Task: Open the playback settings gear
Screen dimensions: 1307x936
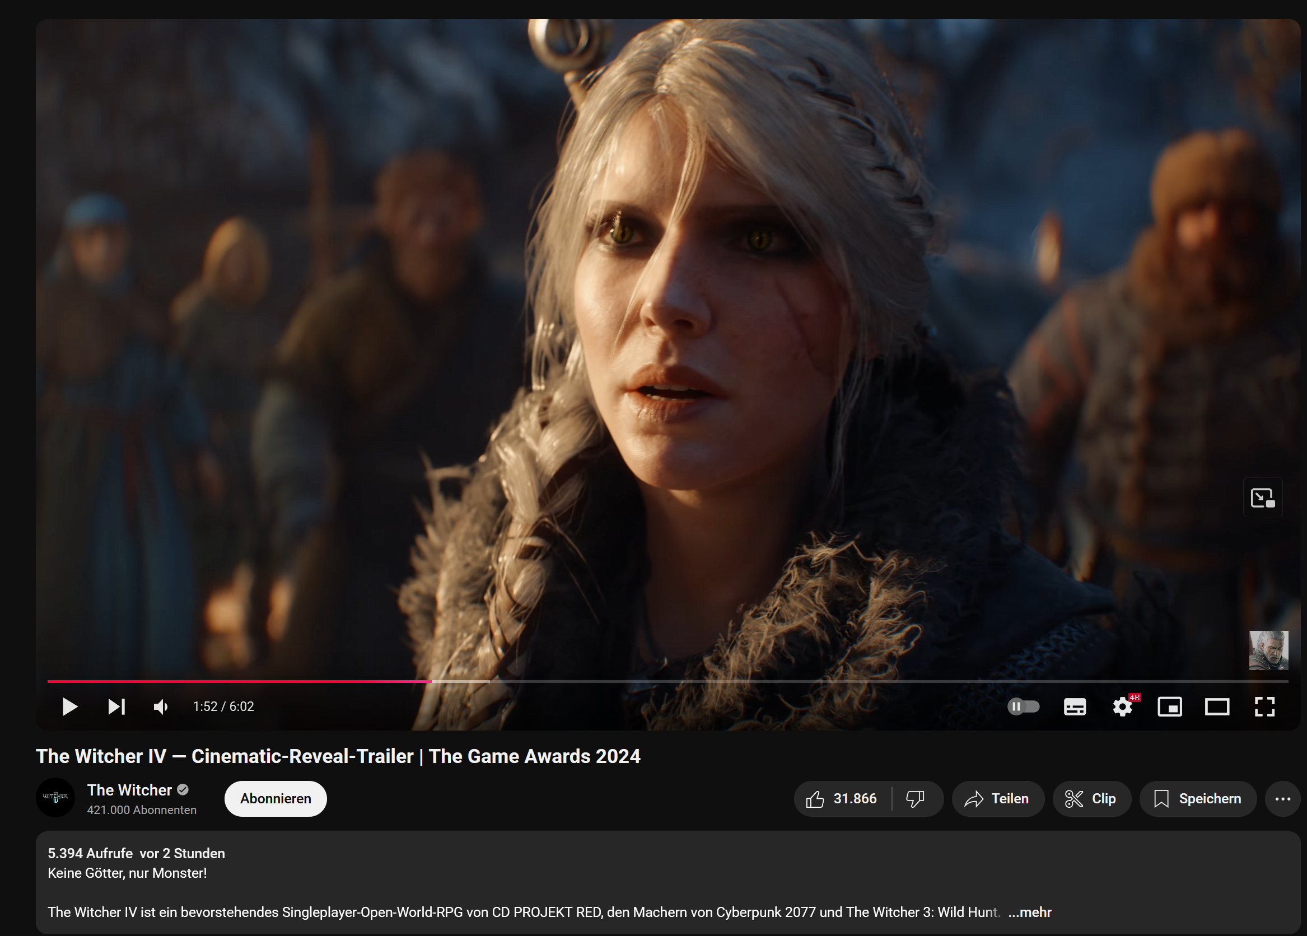Action: pyautogui.click(x=1123, y=706)
